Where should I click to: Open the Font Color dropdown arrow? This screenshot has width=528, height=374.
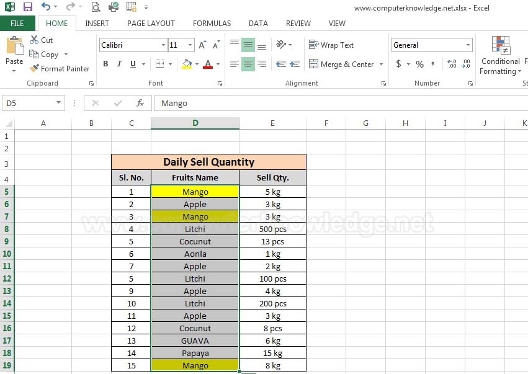coord(218,64)
